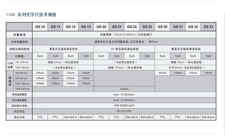Click the '45 度五轴承滑动系统' cell
225x135 pixels.
[x=124, y=49]
